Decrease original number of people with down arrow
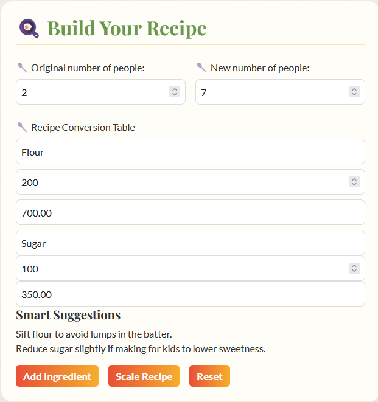 coord(175,95)
